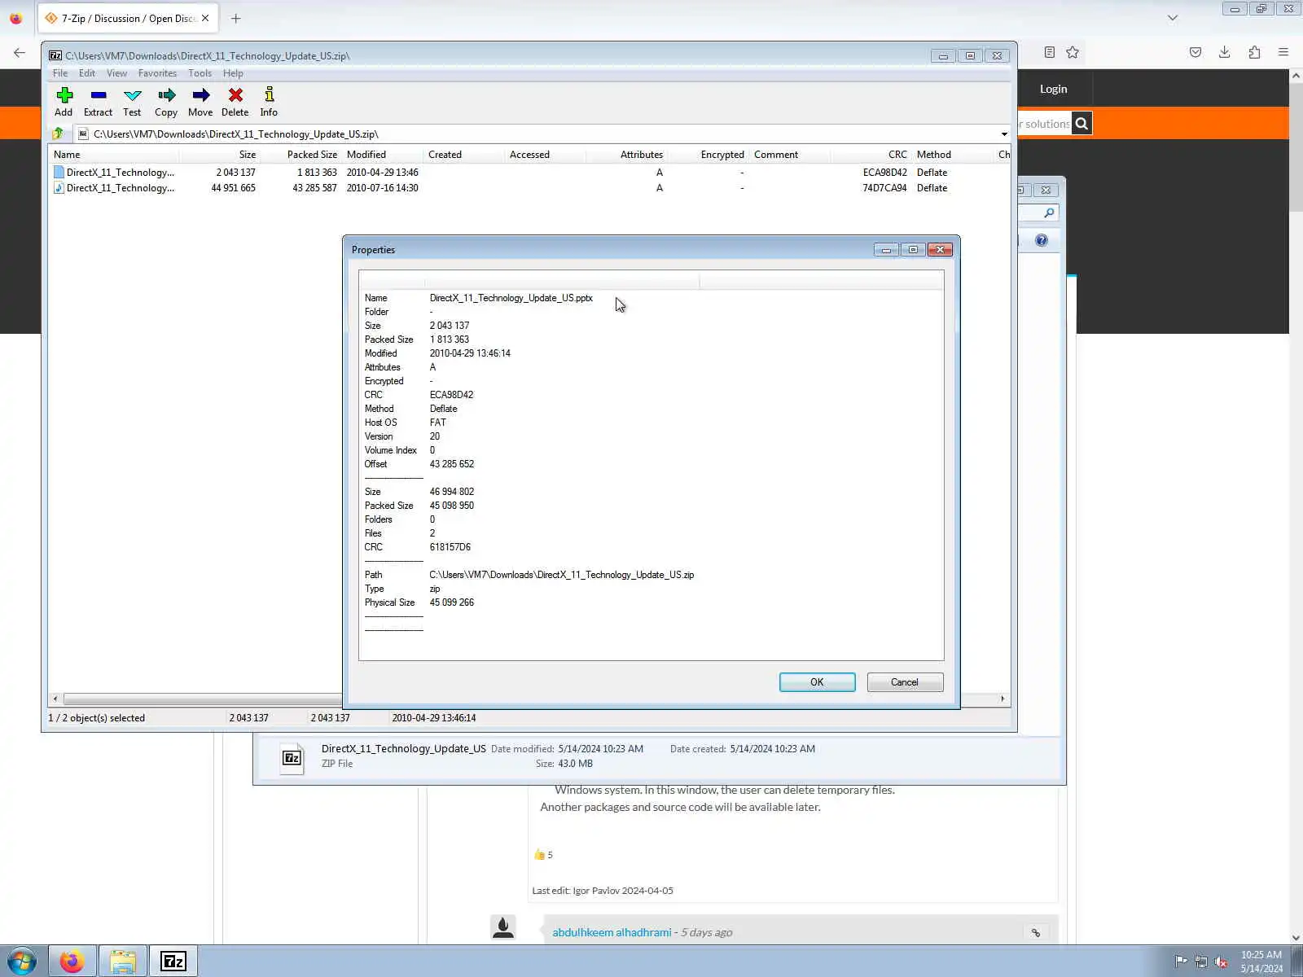Sort file list by Name column
This screenshot has width=1303, height=977.
point(114,155)
